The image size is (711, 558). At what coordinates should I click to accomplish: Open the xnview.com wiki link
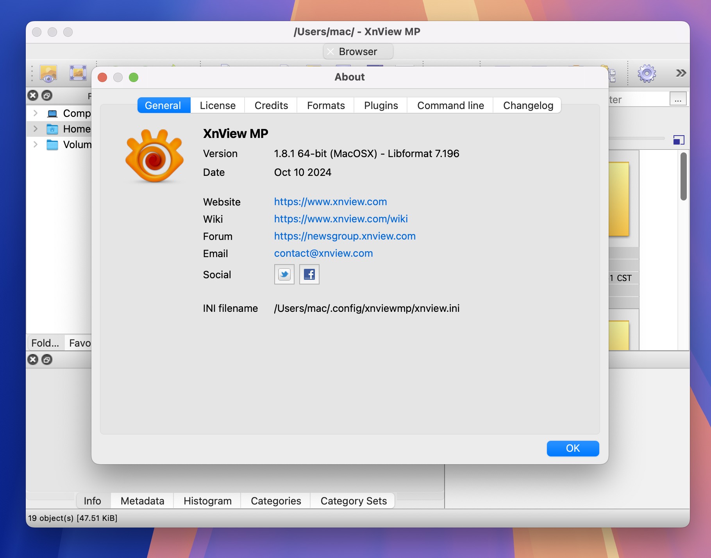coord(341,219)
